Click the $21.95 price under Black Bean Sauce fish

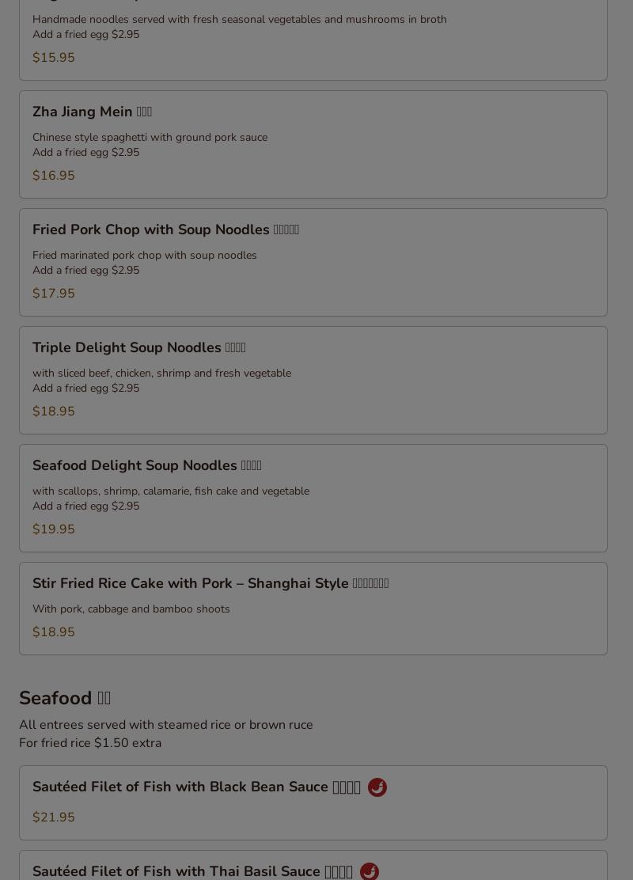(54, 817)
